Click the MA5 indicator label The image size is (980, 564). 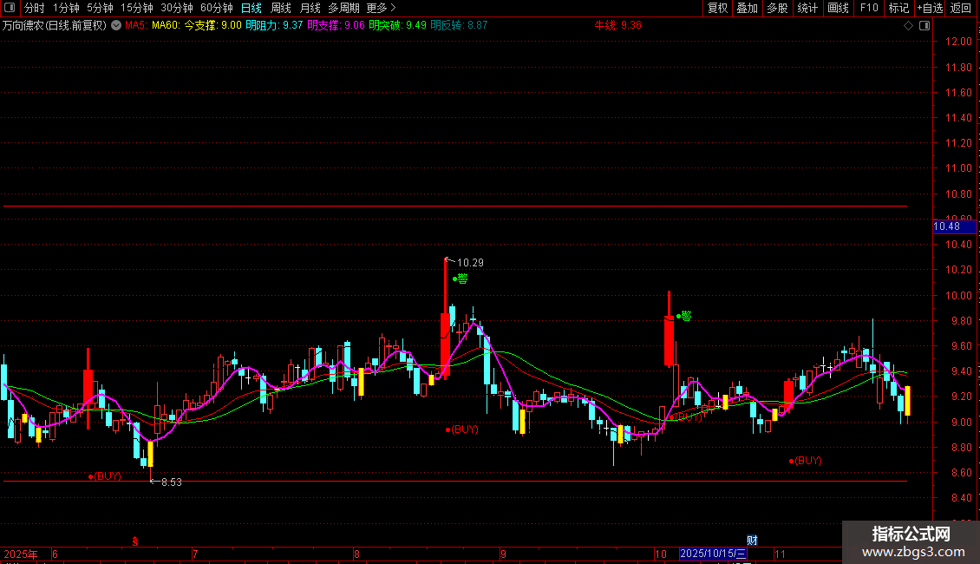tap(136, 26)
